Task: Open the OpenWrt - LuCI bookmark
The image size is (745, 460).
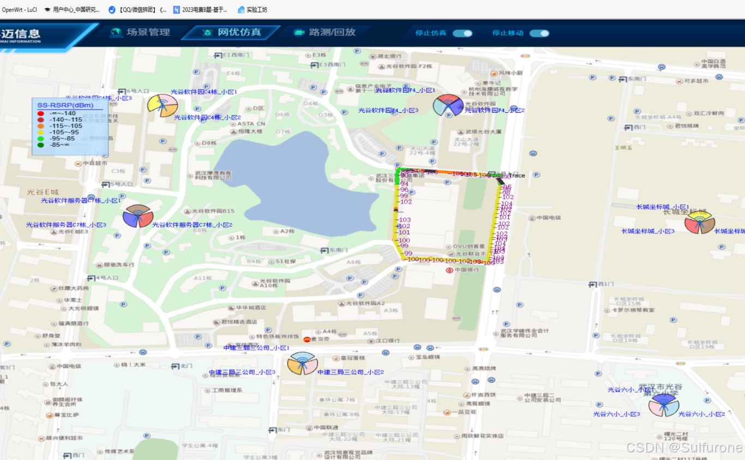Action: tap(20, 9)
